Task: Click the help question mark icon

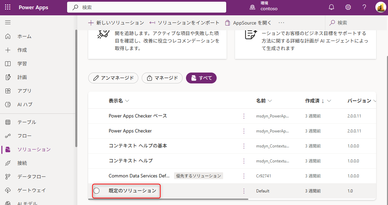Action: pyautogui.click(x=364, y=7)
